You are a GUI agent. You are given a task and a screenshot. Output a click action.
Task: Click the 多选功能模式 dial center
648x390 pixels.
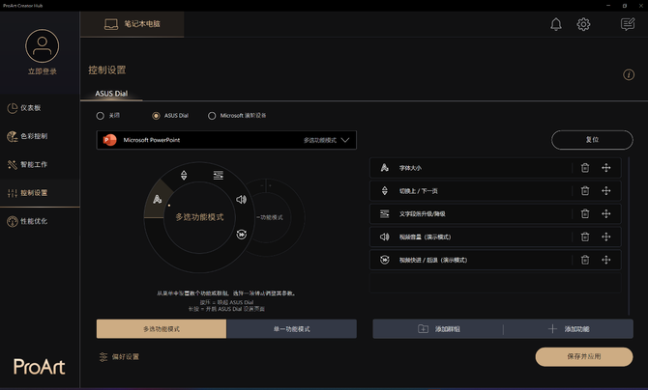click(x=199, y=217)
